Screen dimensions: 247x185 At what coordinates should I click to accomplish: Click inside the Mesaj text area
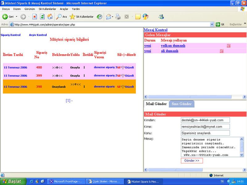tap(210, 147)
